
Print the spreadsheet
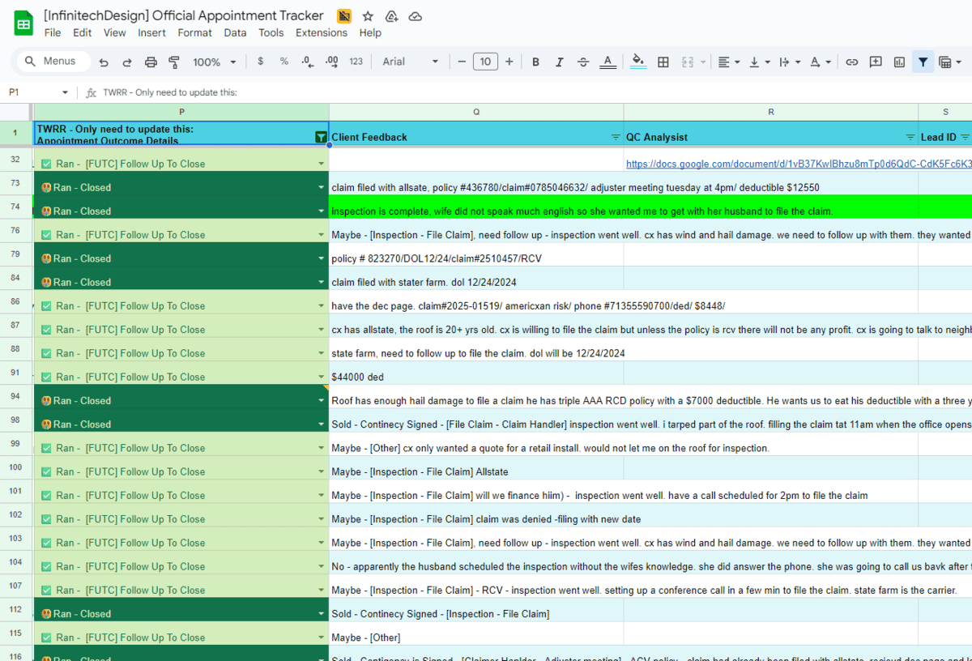(x=151, y=62)
